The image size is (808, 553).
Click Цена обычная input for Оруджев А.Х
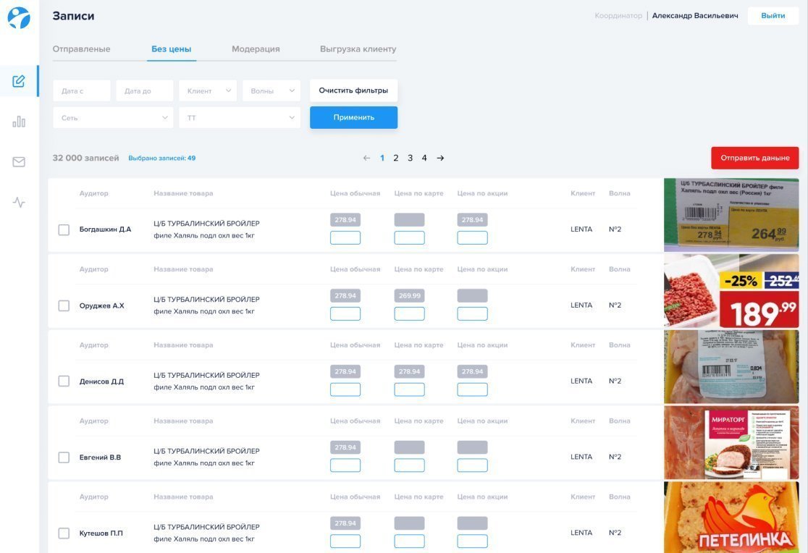click(345, 313)
